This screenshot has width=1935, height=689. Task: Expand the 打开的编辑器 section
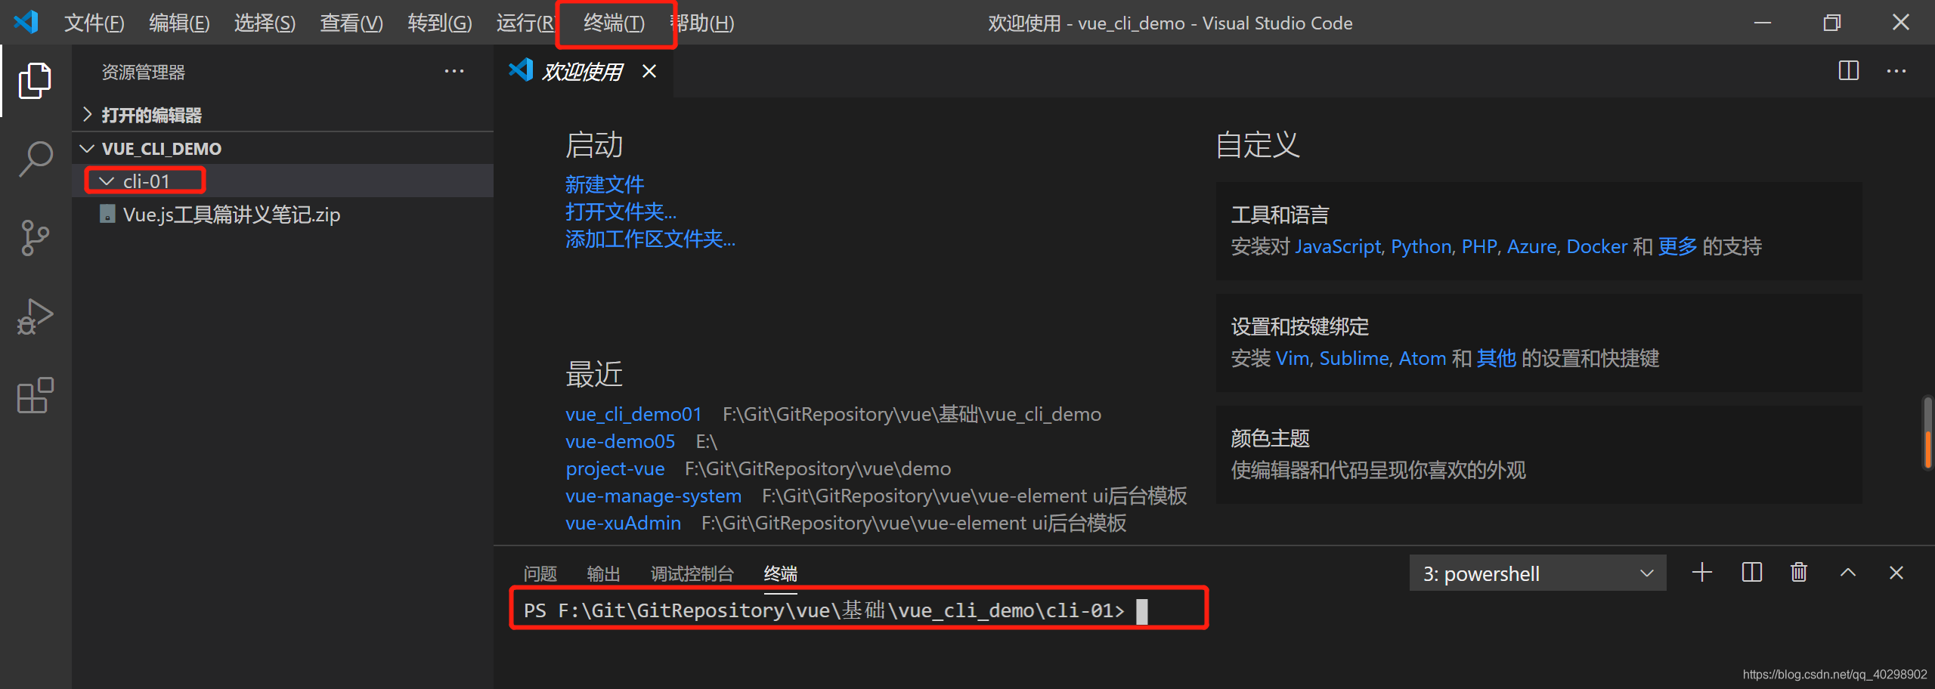point(283,115)
